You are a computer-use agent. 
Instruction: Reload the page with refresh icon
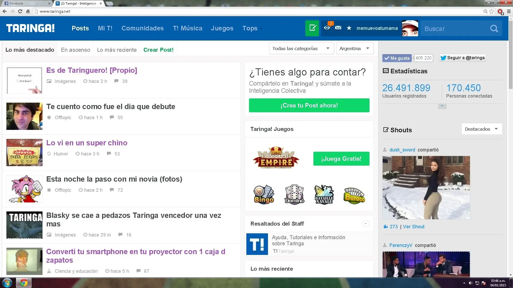[20, 11]
